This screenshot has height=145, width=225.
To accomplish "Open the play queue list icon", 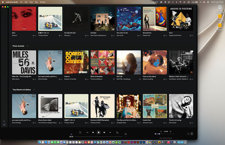I will 117,132.
